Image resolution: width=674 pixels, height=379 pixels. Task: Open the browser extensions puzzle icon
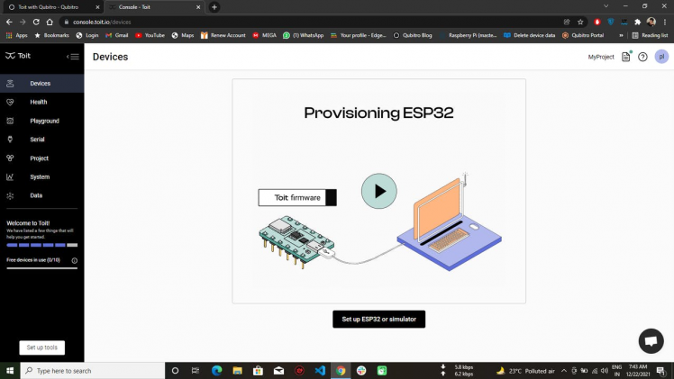coord(637,22)
